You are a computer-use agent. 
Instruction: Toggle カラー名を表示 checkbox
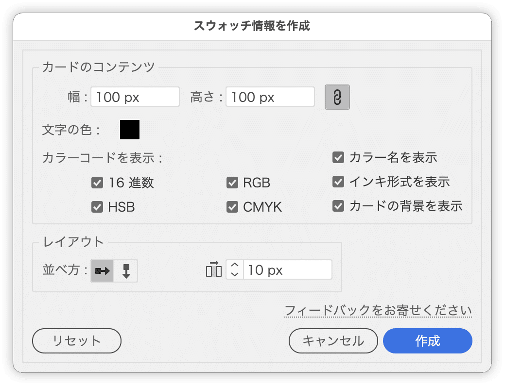[x=338, y=157]
